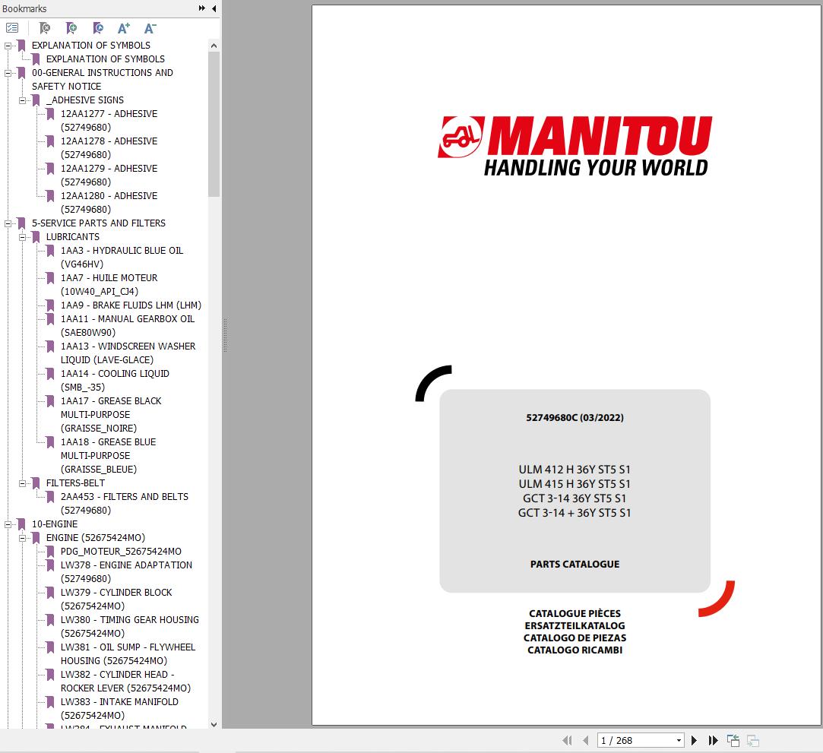Select 1AA9 - BRAKE FLUIDS LHM bookmark
Viewport: 823px width, 753px height.
coord(131,305)
